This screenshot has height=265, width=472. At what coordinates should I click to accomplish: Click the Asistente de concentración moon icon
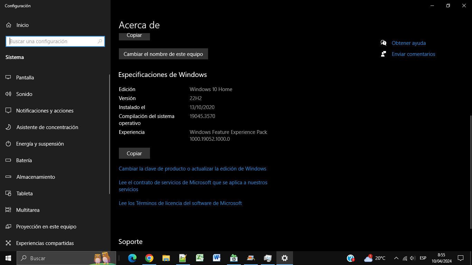click(x=8, y=127)
